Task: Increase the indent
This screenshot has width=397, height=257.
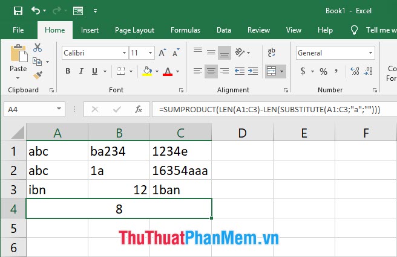Action: click(253, 71)
